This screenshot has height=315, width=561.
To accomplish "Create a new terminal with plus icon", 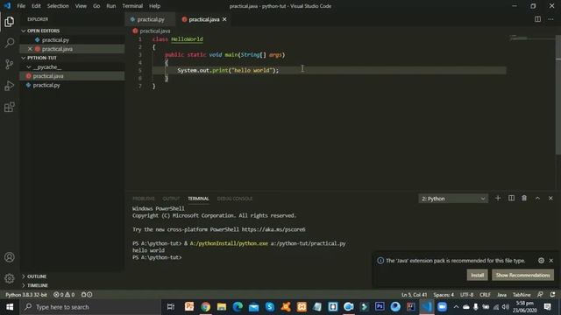I will pyautogui.click(x=498, y=199).
